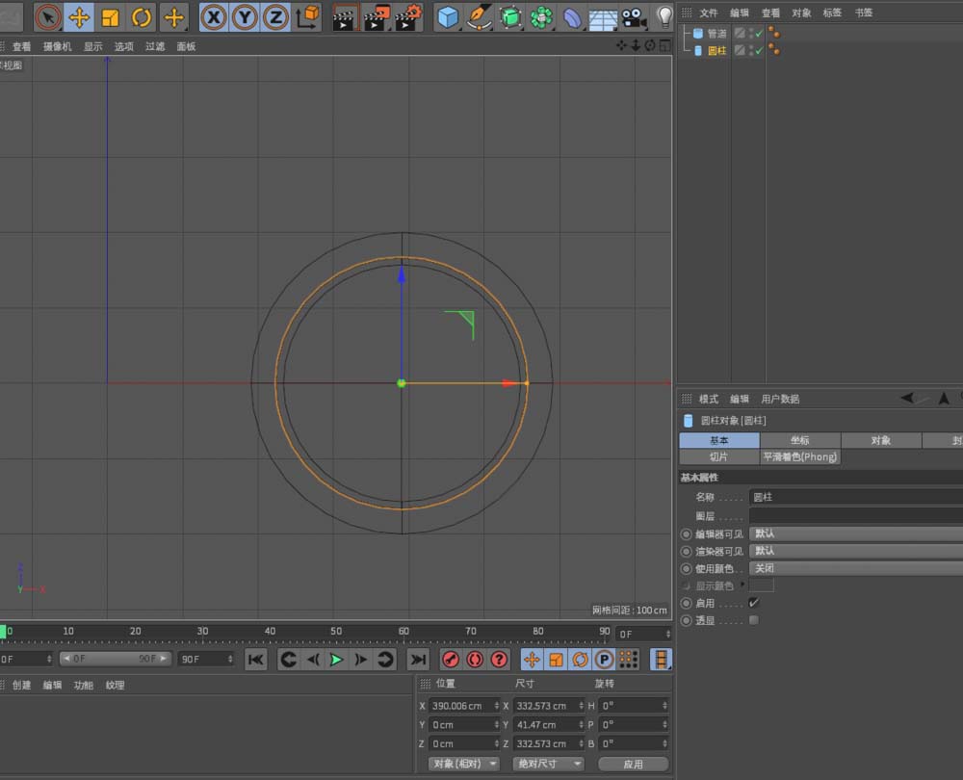
Task: Toggle the green checkmark for the 管道 object
Action: [x=759, y=33]
